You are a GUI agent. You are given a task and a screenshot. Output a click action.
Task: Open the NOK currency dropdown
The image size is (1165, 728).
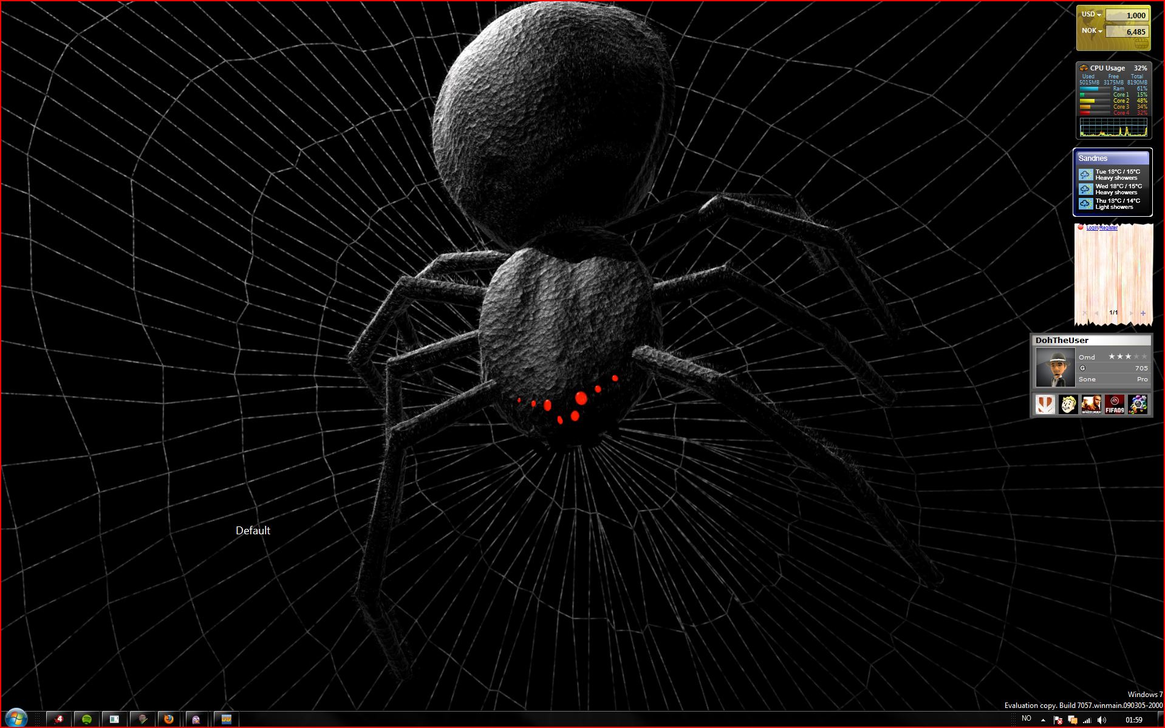click(x=1092, y=31)
